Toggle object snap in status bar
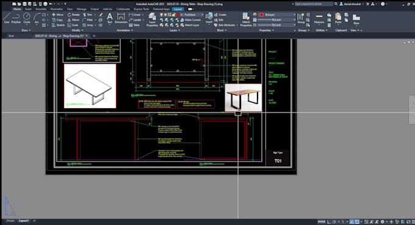 [x=357, y=221]
